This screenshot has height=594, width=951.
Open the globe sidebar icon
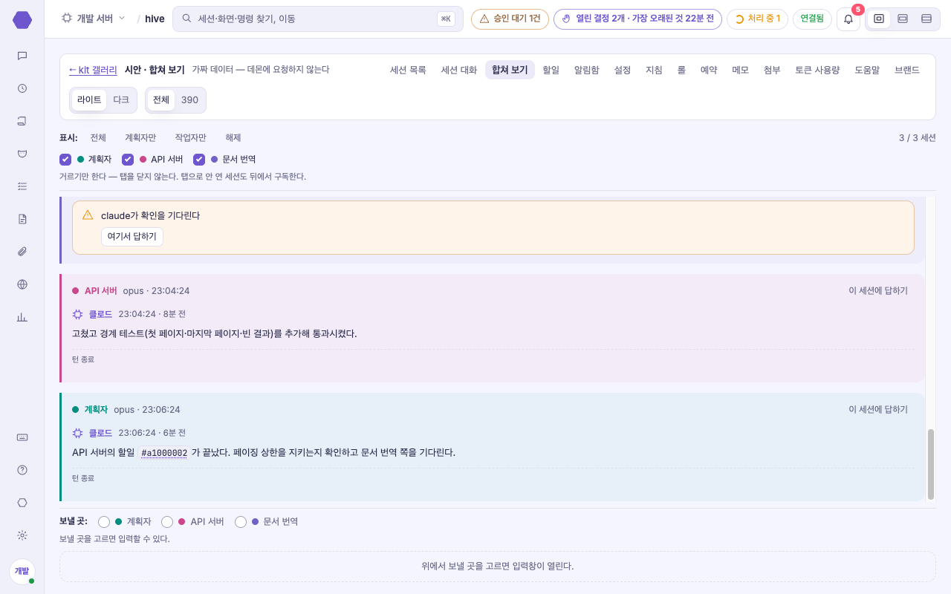(x=22, y=284)
